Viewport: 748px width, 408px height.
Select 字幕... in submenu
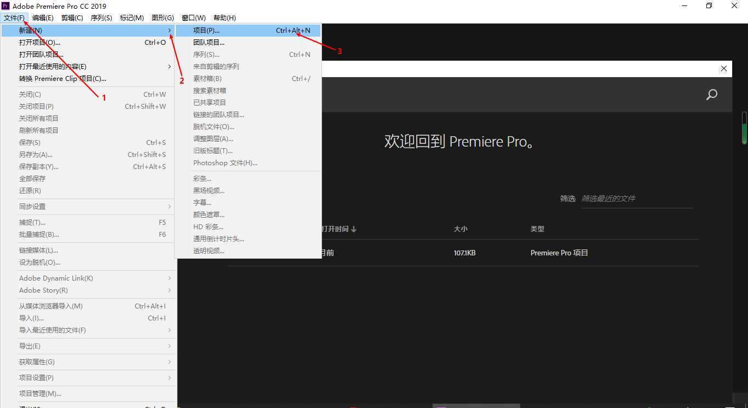click(x=248, y=202)
